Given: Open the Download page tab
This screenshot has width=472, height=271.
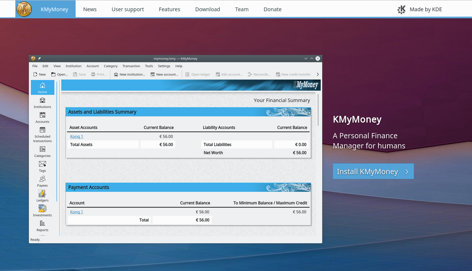Looking at the screenshot, I should pyautogui.click(x=207, y=9).
